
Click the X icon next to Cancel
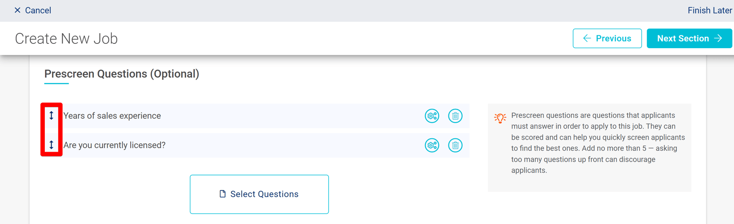(x=17, y=10)
